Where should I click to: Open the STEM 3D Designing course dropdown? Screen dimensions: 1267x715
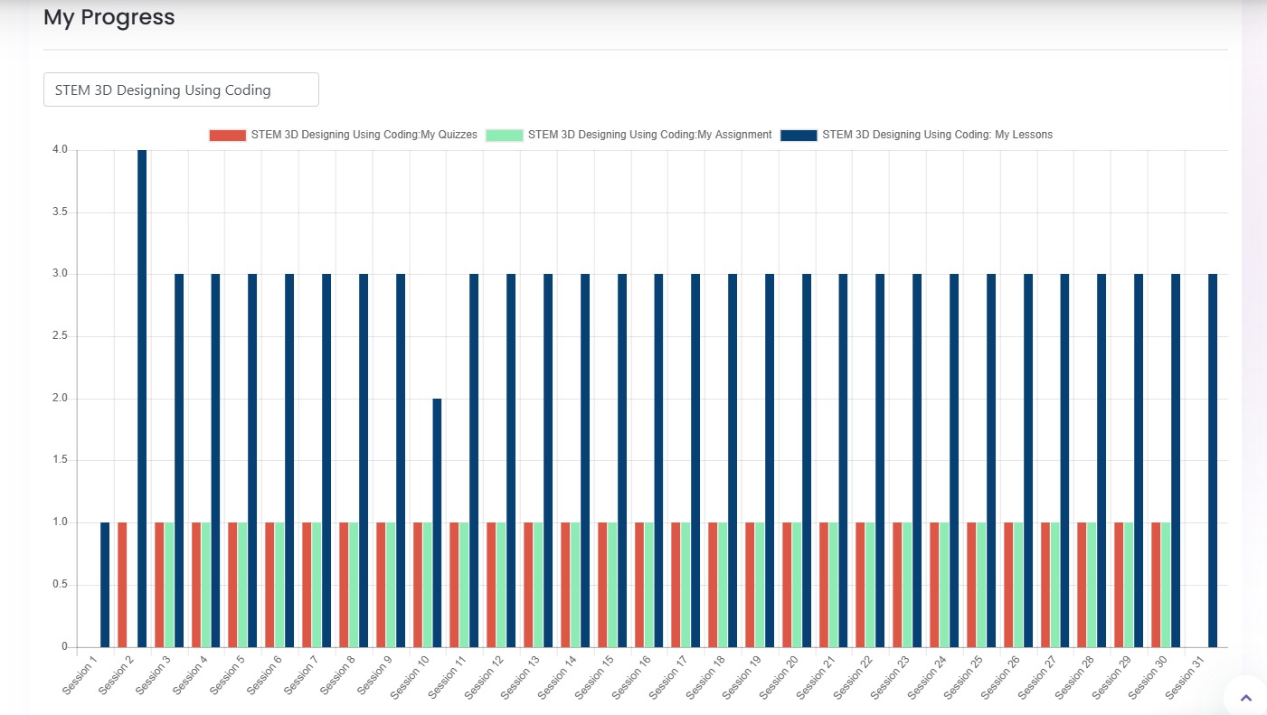181,89
